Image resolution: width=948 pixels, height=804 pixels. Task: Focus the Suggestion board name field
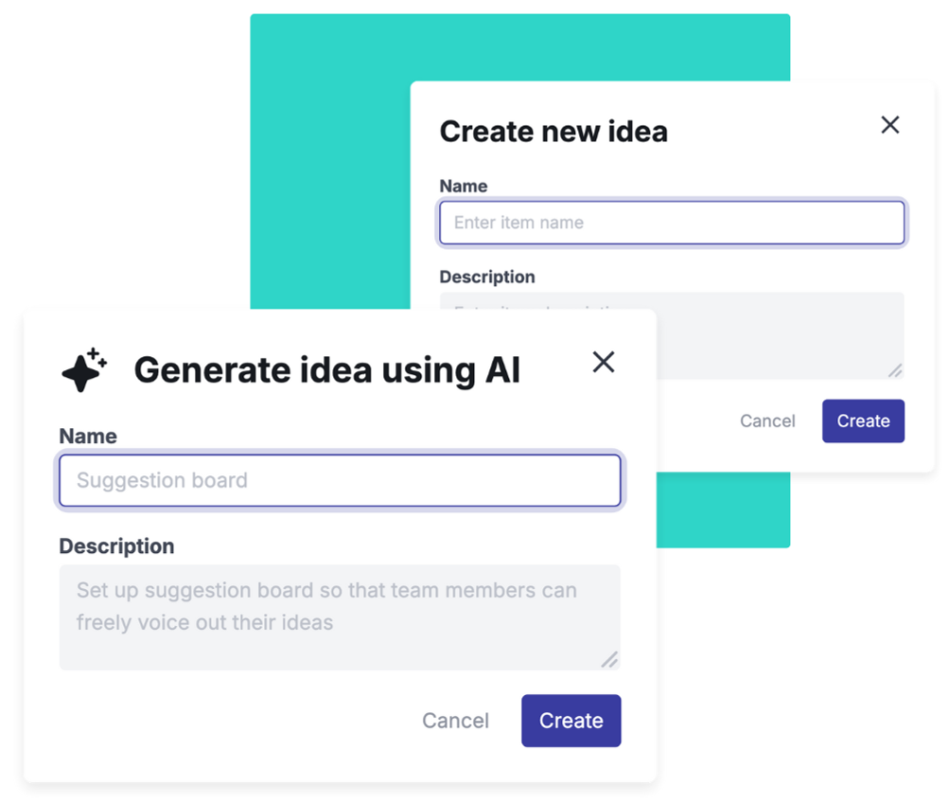[340, 480]
